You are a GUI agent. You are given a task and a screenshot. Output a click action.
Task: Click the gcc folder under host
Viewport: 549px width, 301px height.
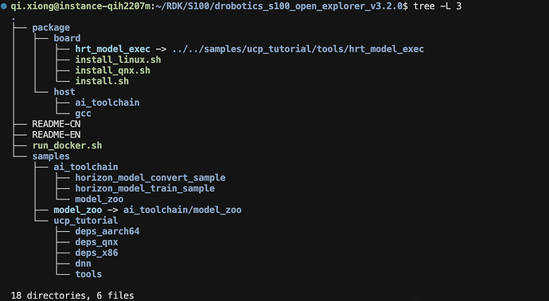click(83, 114)
